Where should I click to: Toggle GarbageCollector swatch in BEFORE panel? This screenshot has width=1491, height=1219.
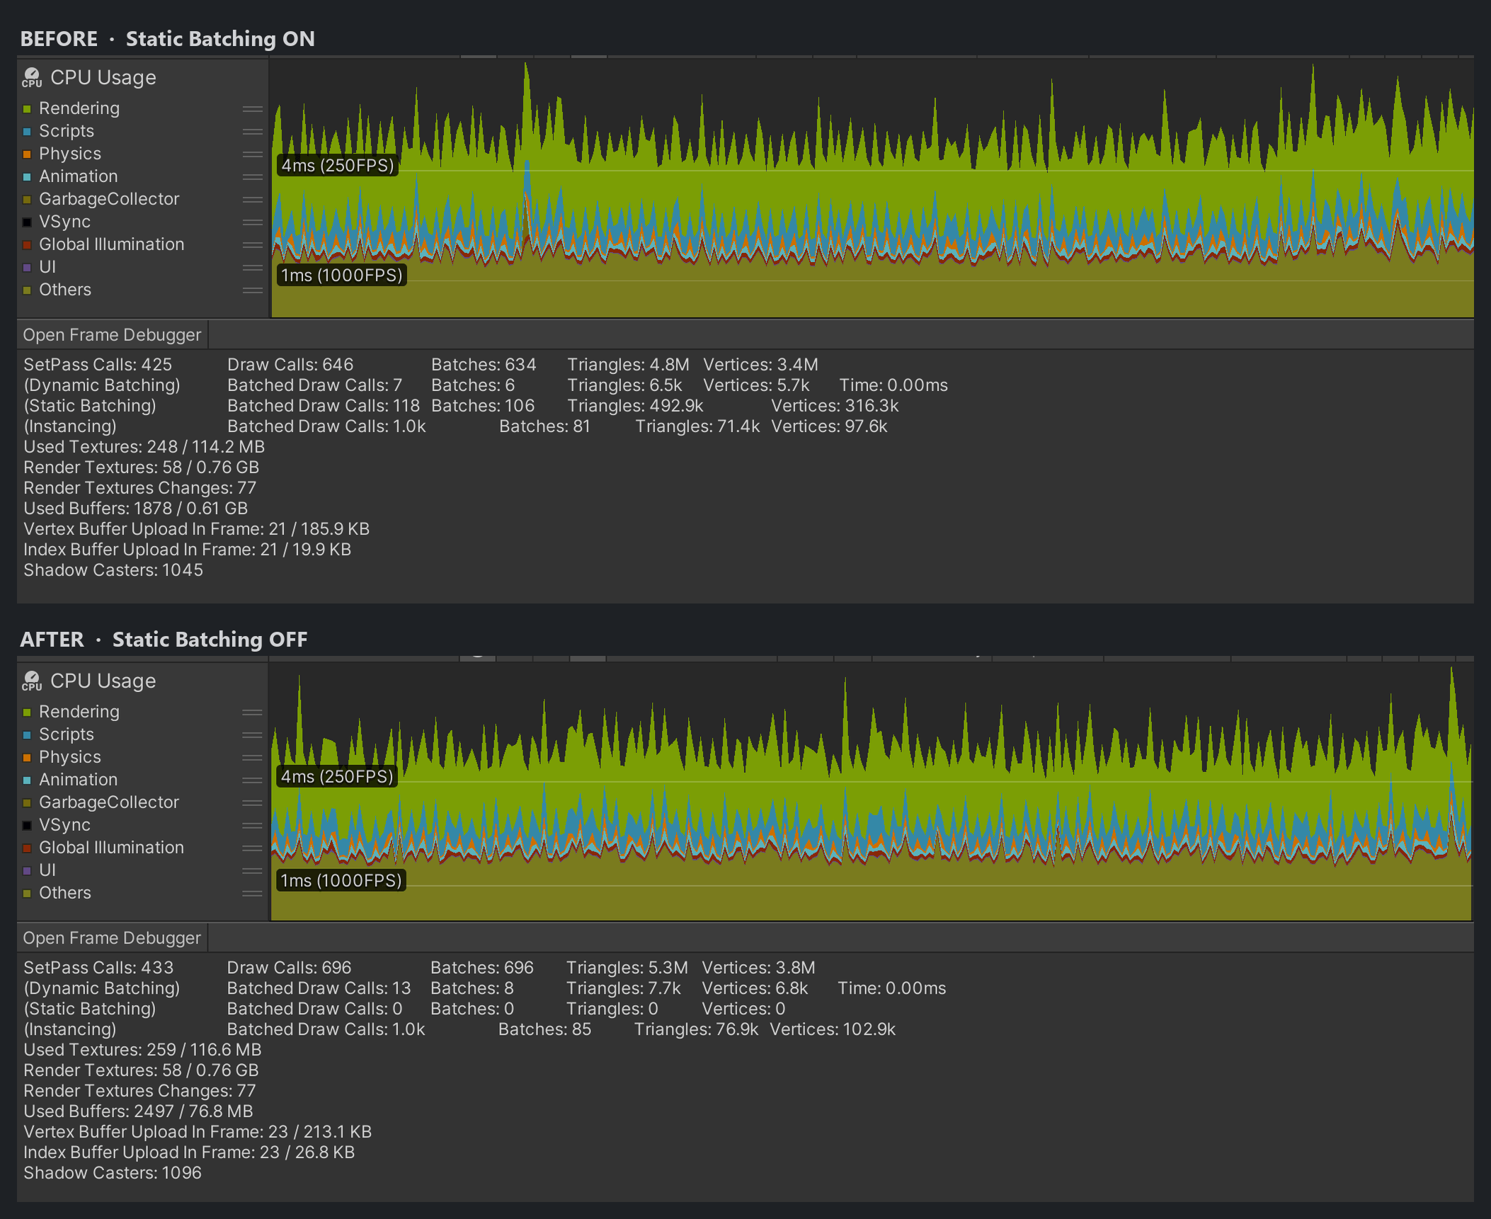(x=27, y=200)
